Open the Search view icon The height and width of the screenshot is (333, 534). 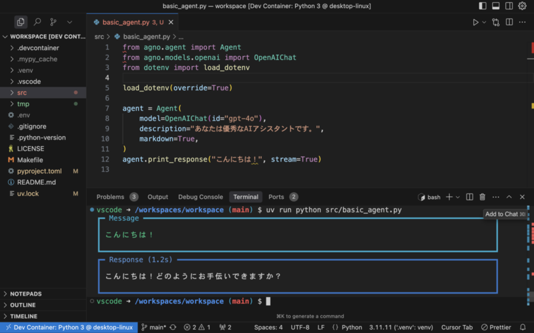point(37,22)
